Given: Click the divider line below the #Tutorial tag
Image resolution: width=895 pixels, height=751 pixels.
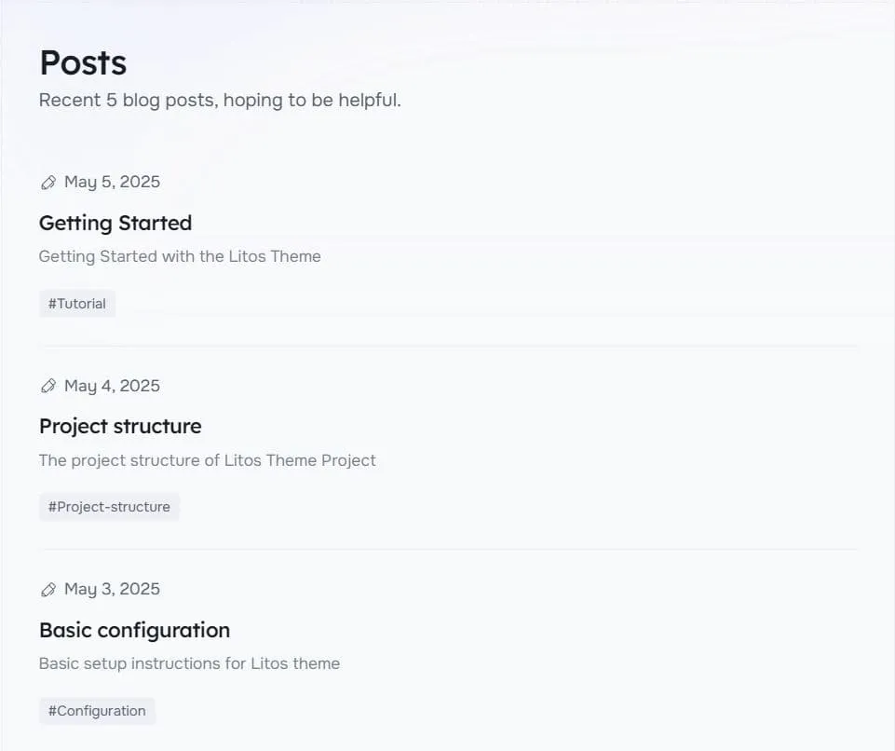Looking at the screenshot, I should 448,346.
